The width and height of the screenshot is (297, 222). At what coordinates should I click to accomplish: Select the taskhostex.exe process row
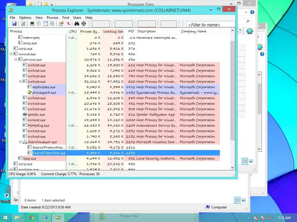114,87
